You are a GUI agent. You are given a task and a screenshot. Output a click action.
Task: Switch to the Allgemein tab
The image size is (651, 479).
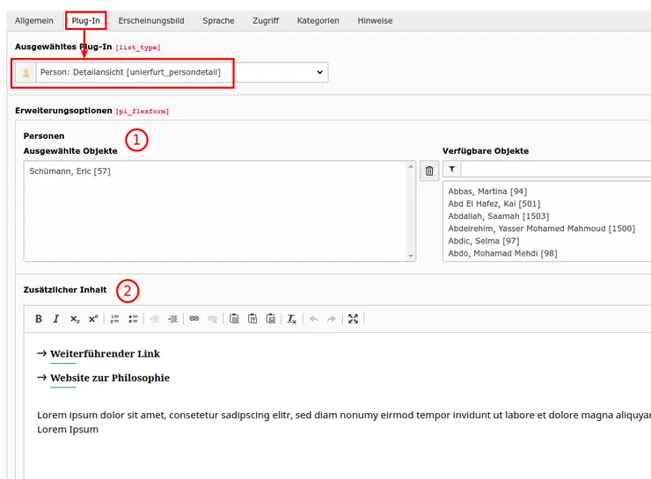click(x=34, y=20)
